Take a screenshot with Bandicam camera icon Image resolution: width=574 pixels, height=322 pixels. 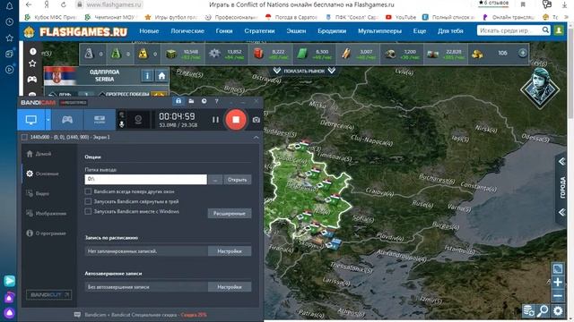pyautogui.click(x=257, y=120)
